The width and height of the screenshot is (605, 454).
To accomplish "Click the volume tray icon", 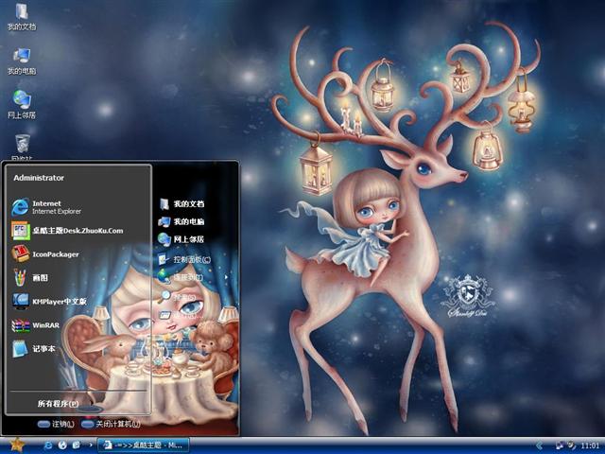I will (571, 445).
